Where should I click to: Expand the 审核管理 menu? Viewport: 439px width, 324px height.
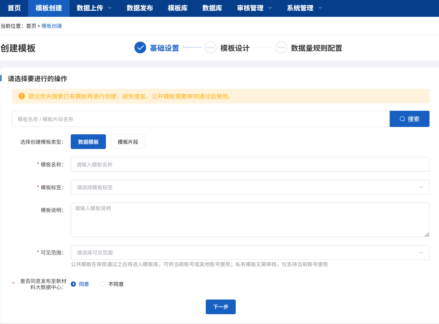click(x=254, y=8)
